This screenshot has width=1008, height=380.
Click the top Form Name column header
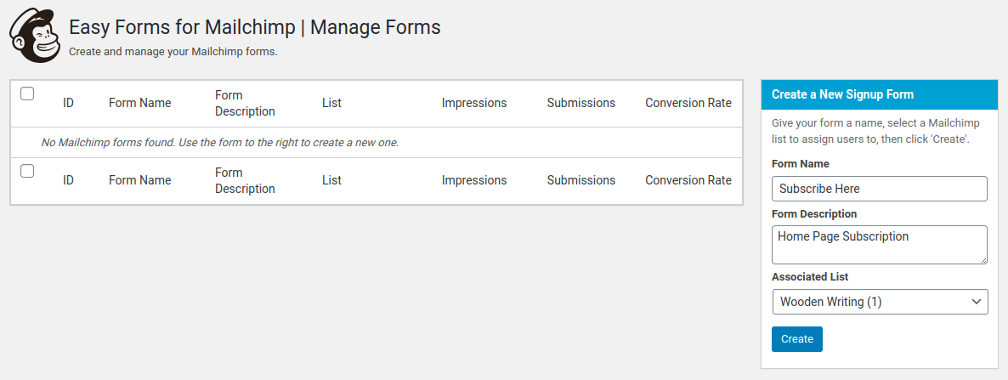(x=140, y=103)
